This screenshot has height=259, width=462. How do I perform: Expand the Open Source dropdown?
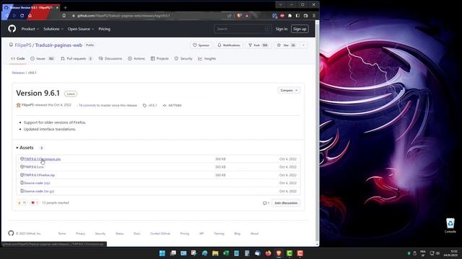81,29
